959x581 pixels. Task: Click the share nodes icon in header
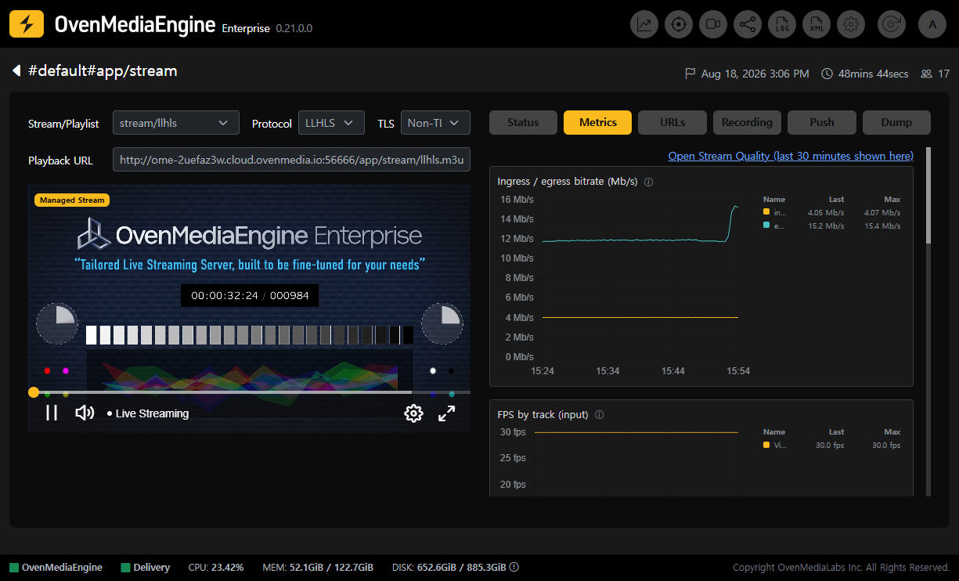click(748, 24)
